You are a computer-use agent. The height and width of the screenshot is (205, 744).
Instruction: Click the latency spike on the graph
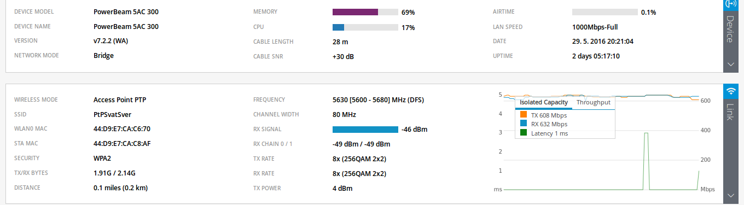647,161
